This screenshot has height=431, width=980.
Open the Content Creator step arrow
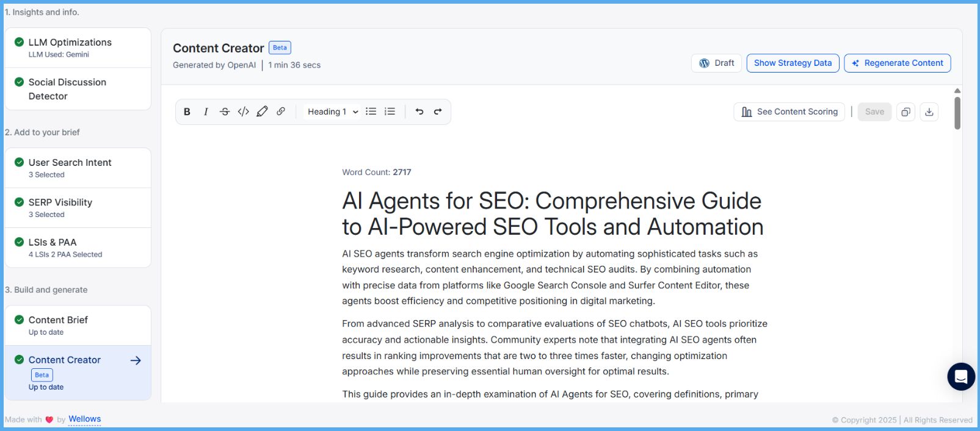(x=136, y=360)
